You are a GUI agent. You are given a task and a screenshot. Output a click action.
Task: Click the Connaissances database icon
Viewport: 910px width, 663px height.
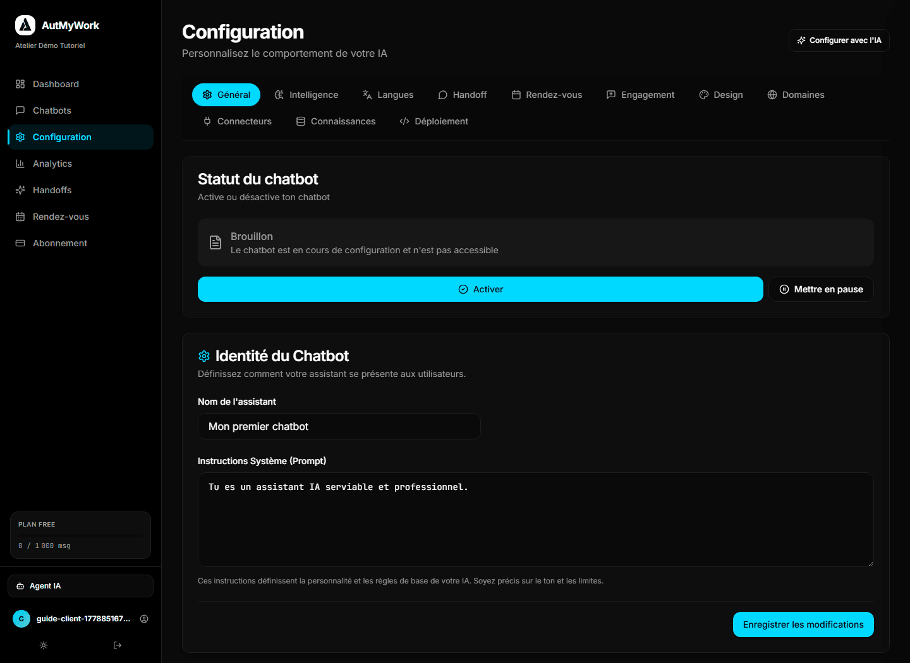point(301,121)
